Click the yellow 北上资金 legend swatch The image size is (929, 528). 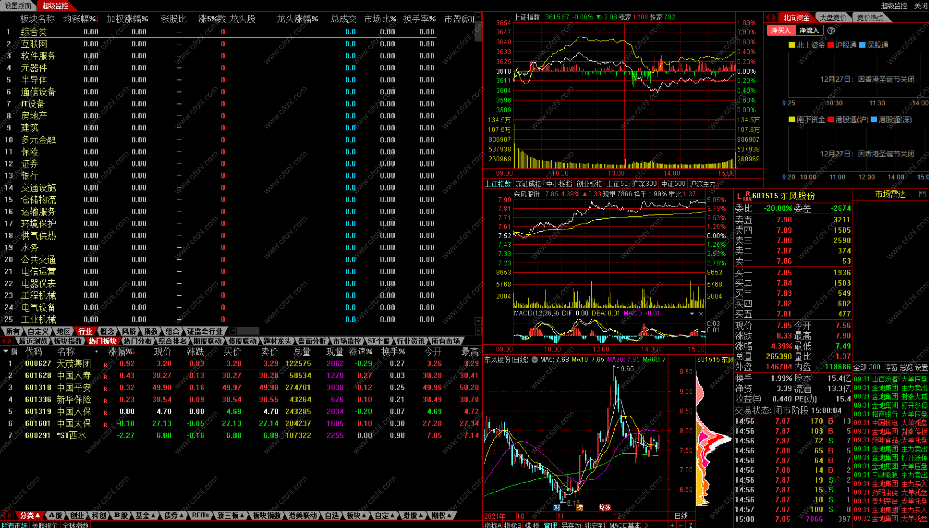(x=792, y=45)
